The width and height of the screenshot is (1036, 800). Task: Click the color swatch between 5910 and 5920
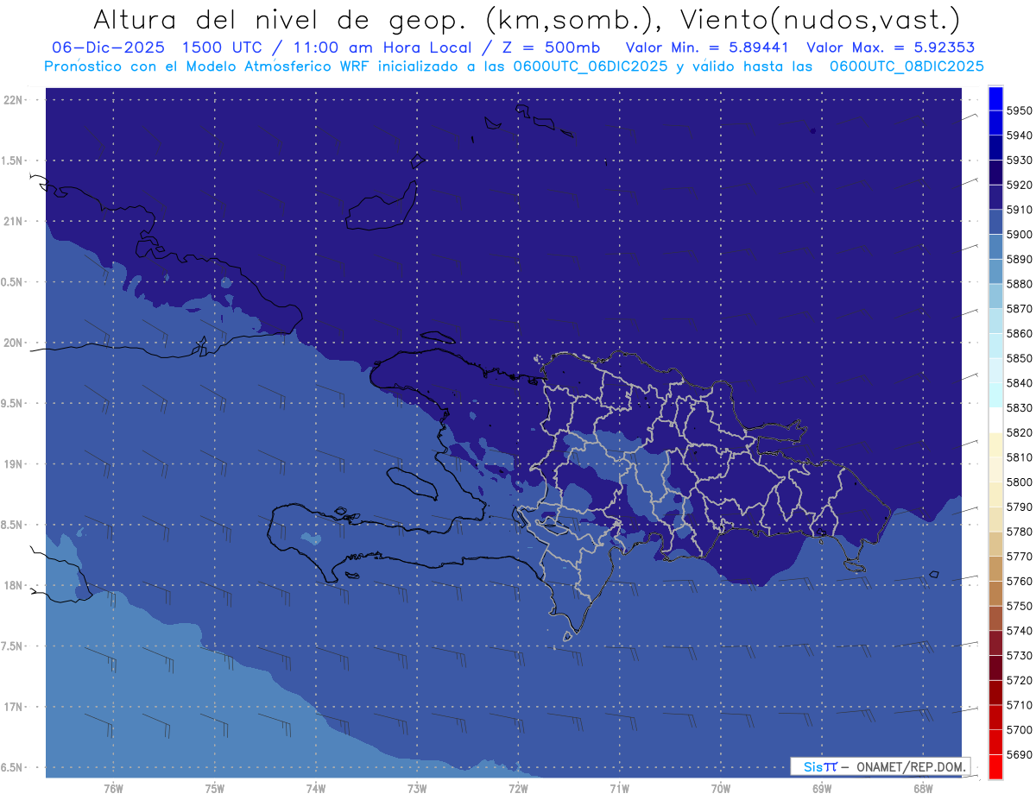(x=995, y=198)
